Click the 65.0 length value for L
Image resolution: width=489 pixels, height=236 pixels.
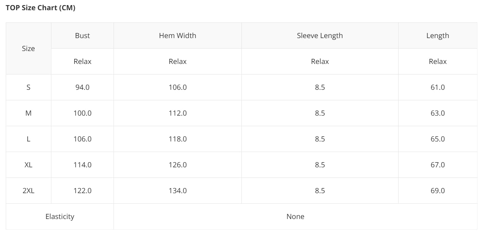438,139
